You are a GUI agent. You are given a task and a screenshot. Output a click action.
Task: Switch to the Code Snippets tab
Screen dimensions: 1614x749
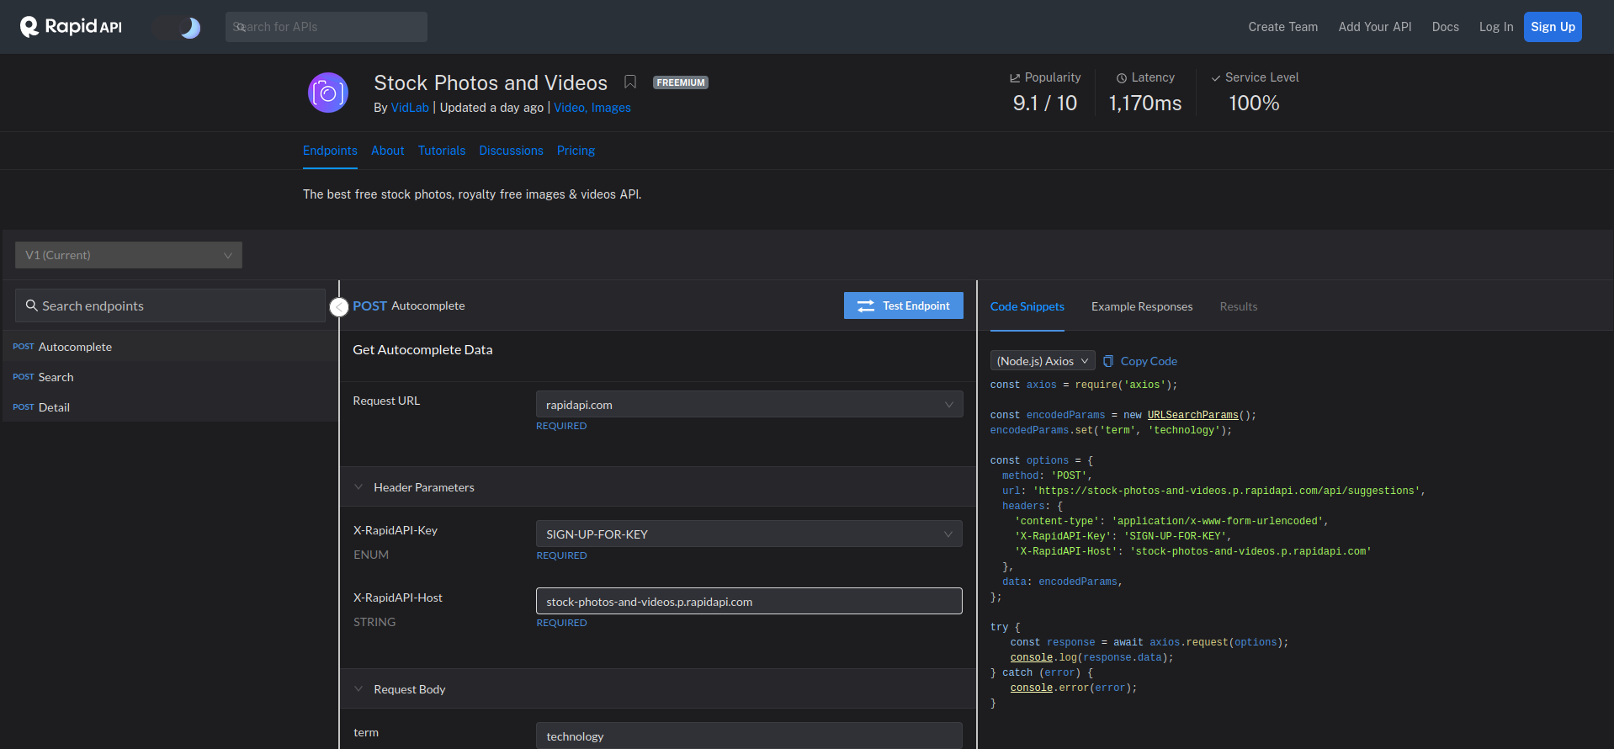pos(1027,306)
